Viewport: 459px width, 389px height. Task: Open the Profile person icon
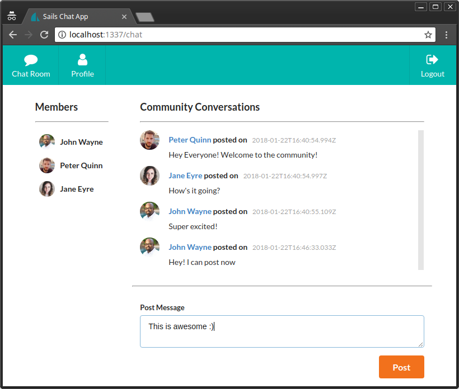[82, 59]
